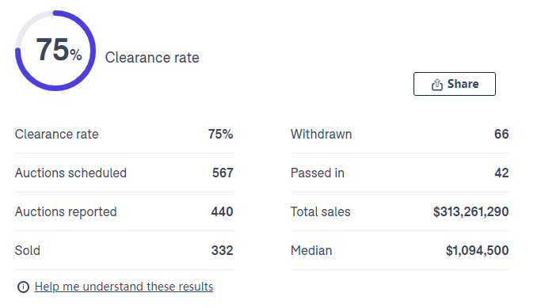Click the share upload icon

pos(437,85)
